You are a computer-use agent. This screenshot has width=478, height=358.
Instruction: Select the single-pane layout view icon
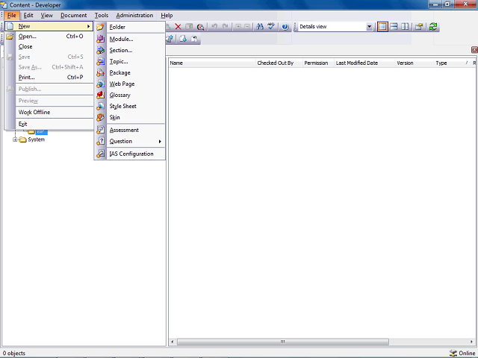pyautogui.click(x=382, y=27)
